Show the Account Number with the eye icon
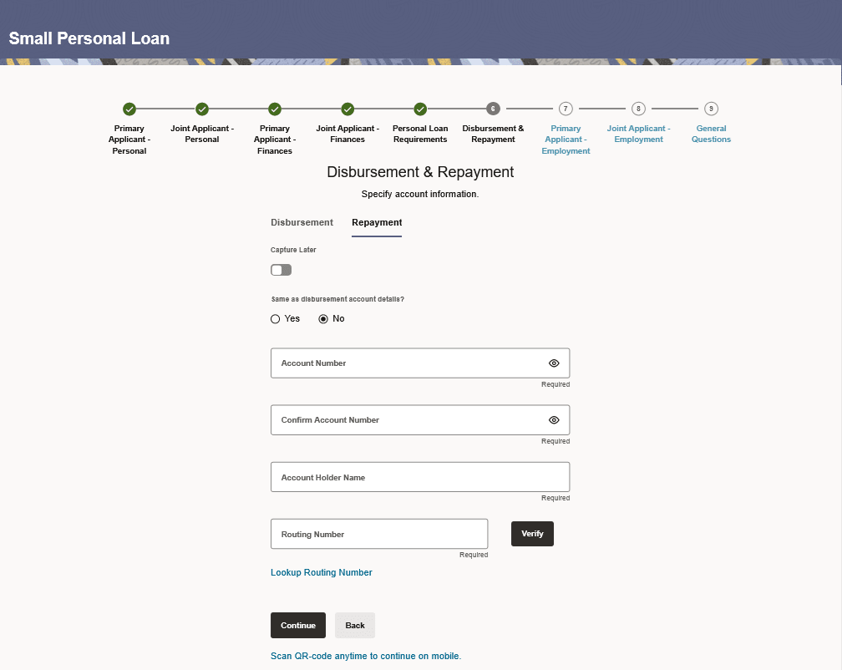The width and height of the screenshot is (842, 670). pyautogui.click(x=554, y=363)
